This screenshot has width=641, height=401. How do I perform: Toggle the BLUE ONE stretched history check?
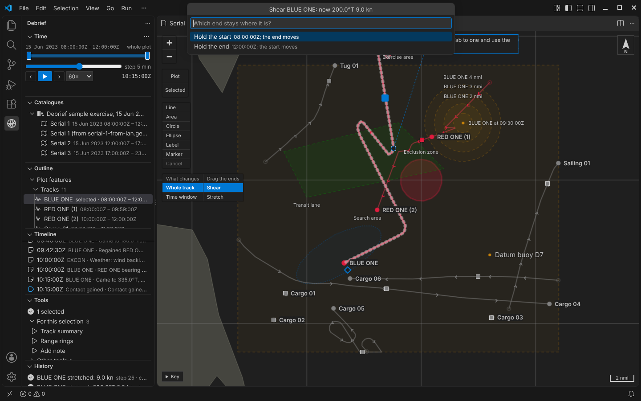coord(31,377)
